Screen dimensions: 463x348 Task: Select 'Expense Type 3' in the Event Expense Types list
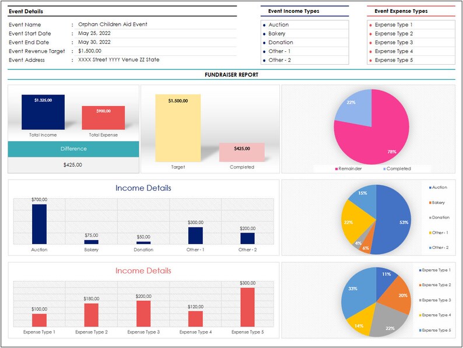[411, 43]
